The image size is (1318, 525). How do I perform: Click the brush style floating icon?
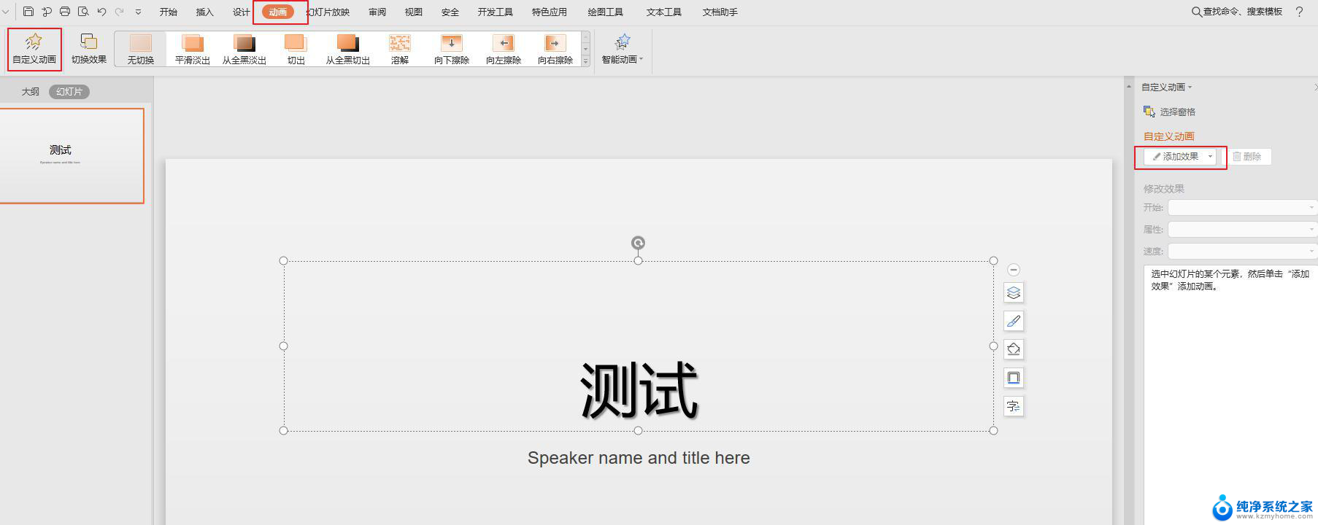pos(1014,321)
